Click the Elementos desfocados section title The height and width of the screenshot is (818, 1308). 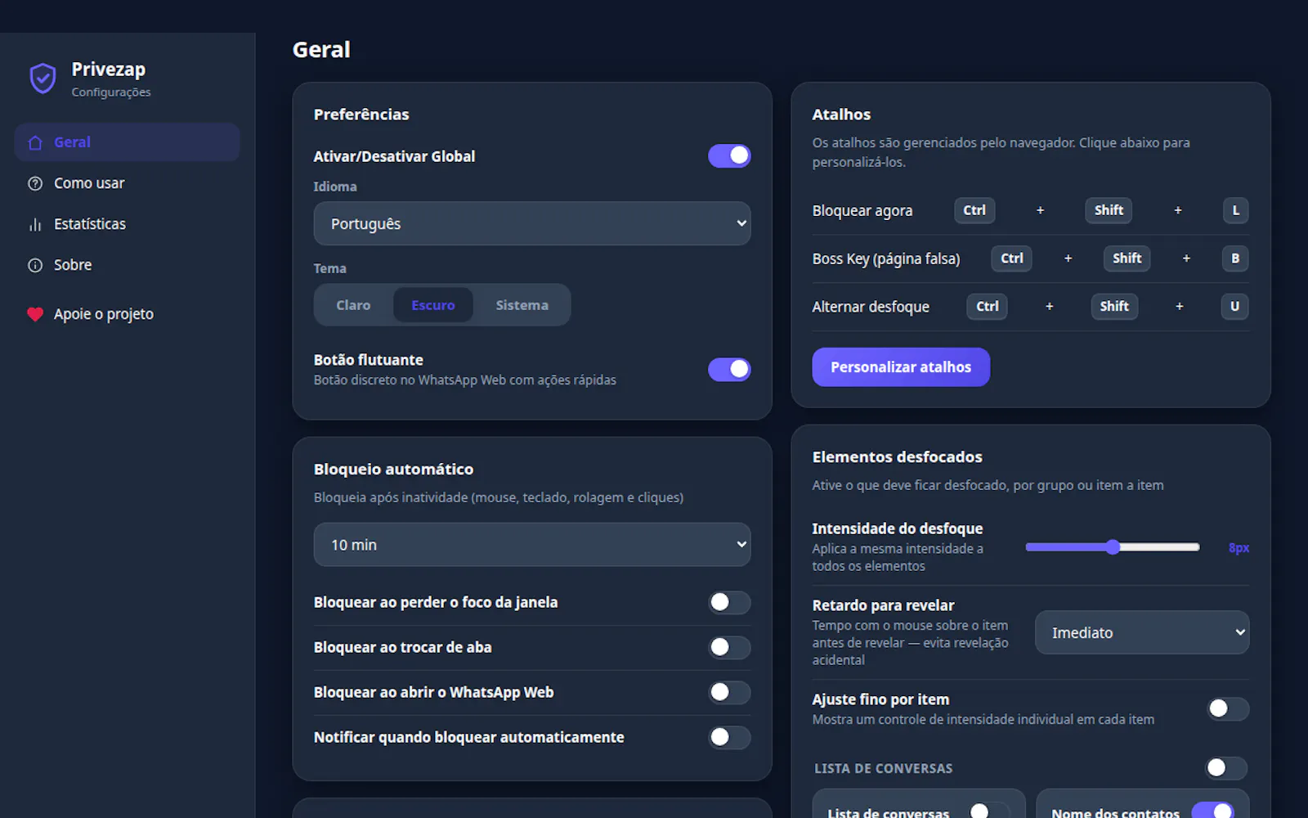897,457
